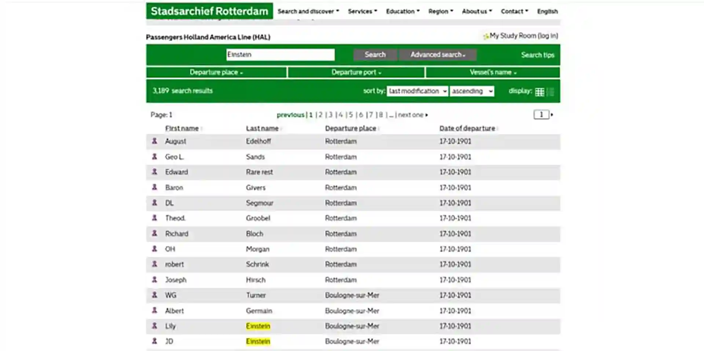Image resolution: width=704 pixels, height=351 pixels.
Task: Sort by Last name column header
Action: point(263,128)
